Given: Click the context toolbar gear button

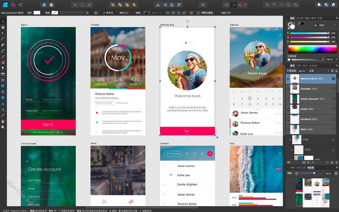Looking at the screenshot, I should tap(96, 13).
